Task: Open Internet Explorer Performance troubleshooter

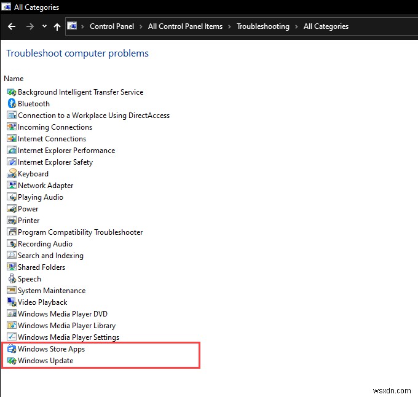Action: (66, 151)
